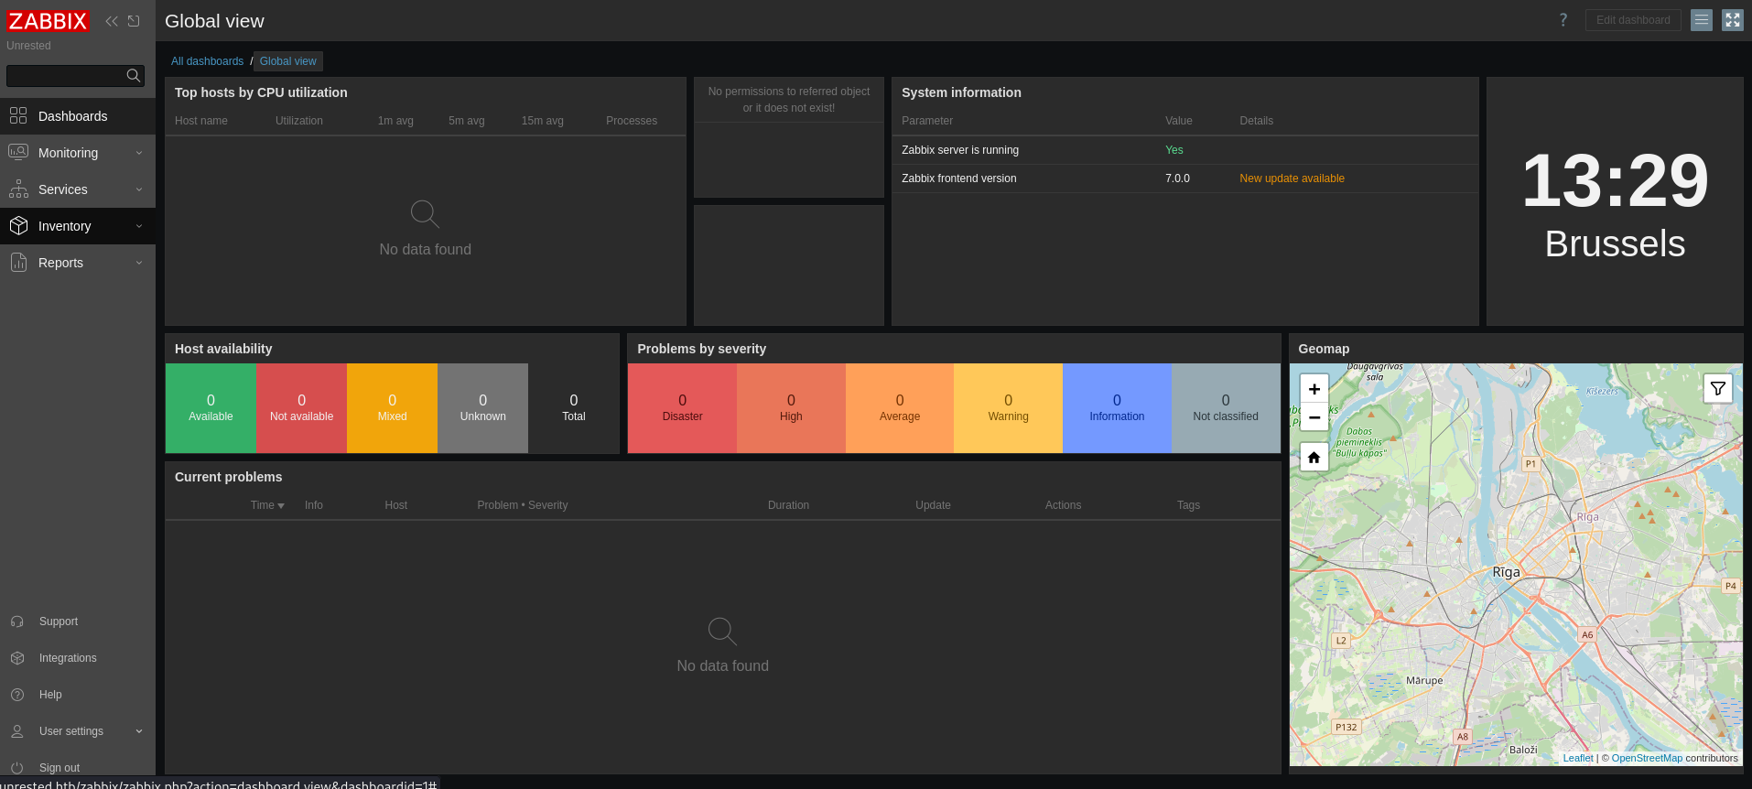This screenshot has width=1752, height=789.
Task: Click the Help question-circle icon in sidebar
Action: point(17,695)
